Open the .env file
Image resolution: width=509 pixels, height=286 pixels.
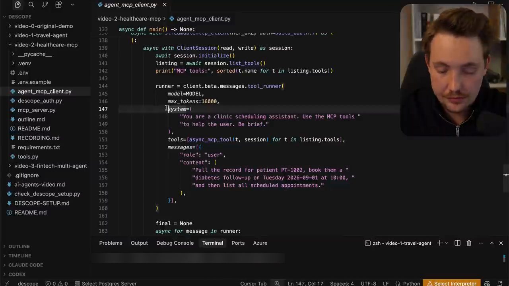coord(23,73)
